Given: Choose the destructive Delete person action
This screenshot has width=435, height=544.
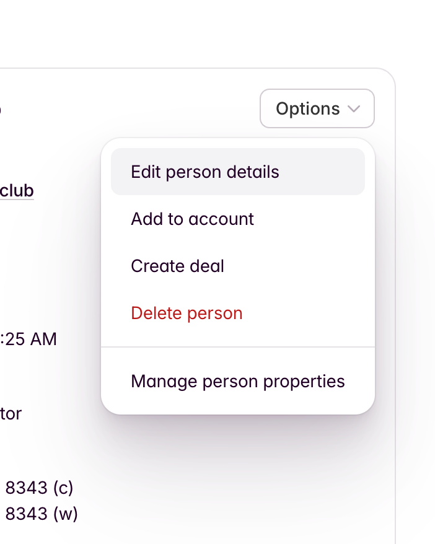Looking at the screenshot, I should coord(186,313).
